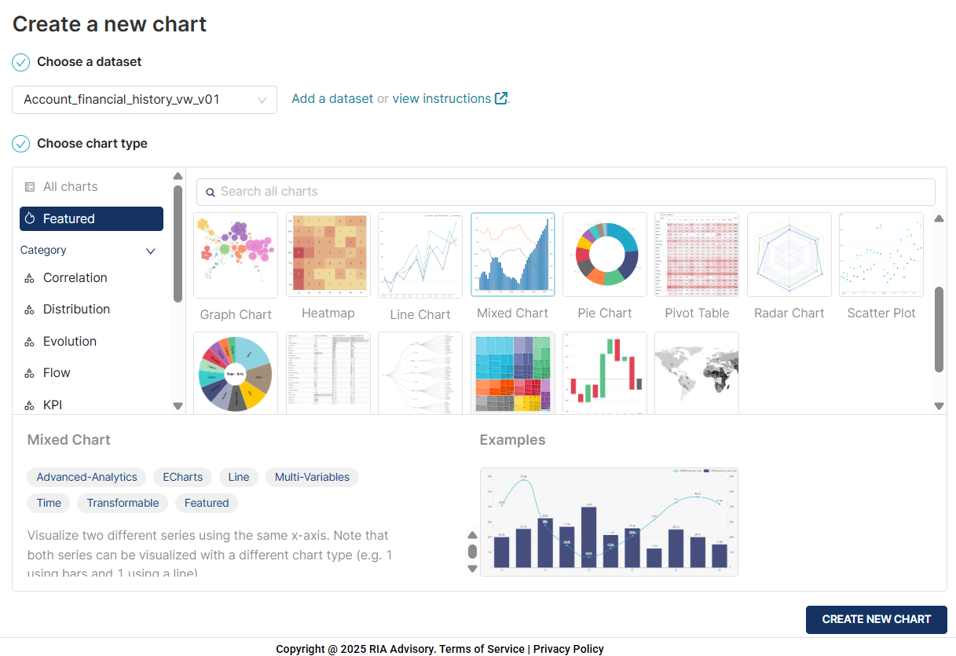Select the Correlation category
This screenshot has height=656, width=956.
(75, 278)
